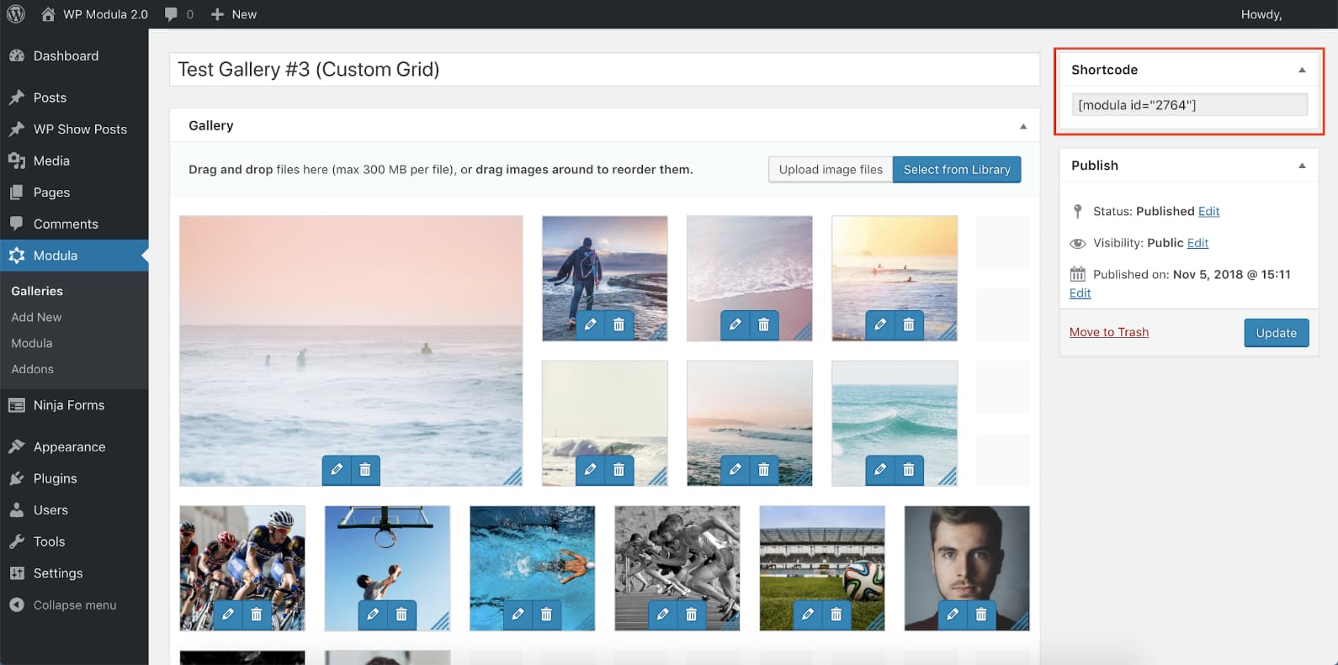Open the Addons submenu link
The height and width of the screenshot is (665, 1338).
click(32, 369)
